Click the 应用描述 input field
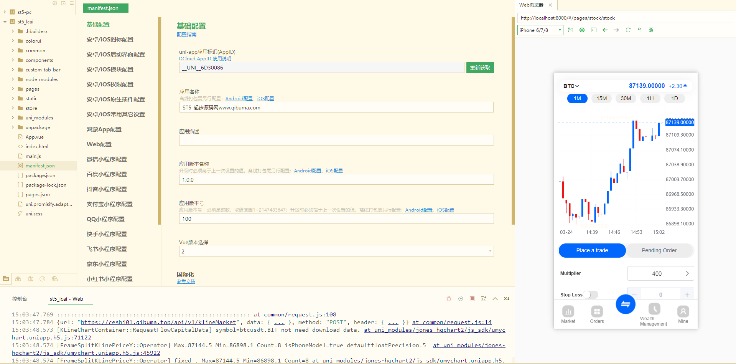 tap(336, 140)
